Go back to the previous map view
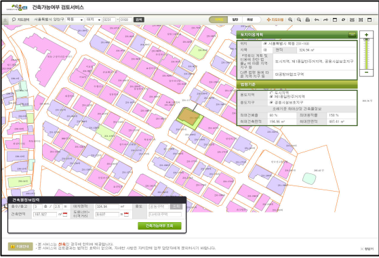The width and height of the screenshot is (379, 258). pos(317,20)
